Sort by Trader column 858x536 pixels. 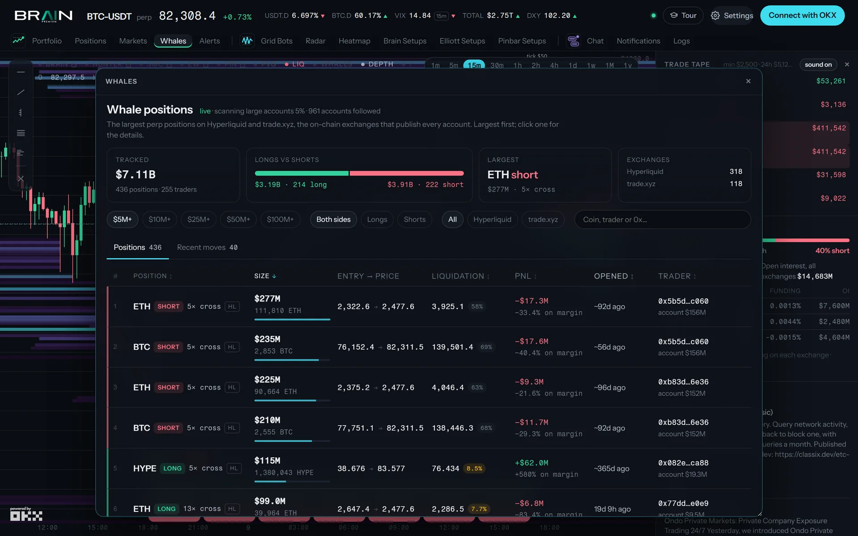tap(677, 276)
